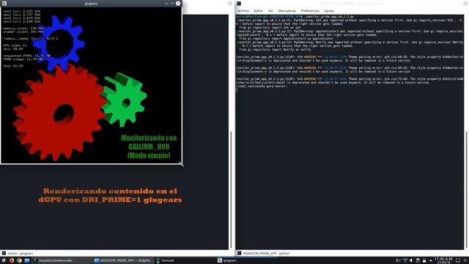The width and height of the screenshot is (469, 264).
Task: Open the Editar menu in Konsole
Action: [x=258, y=11]
